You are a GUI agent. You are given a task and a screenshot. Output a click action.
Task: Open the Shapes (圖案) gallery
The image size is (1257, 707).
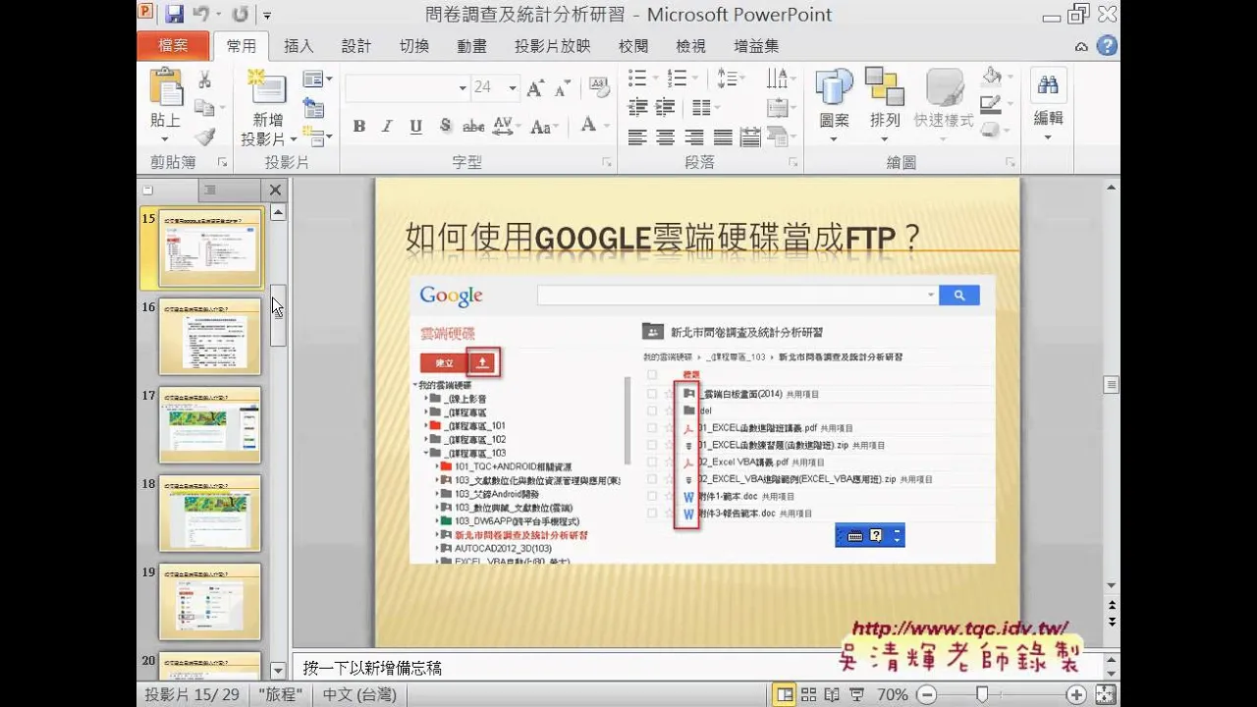pyautogui.click(x=834, y=106)
